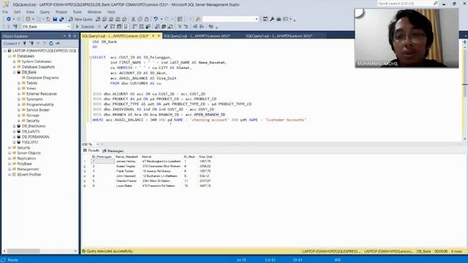Expand the Tables folder
Screen dimensions: 468x263
[x=19, y=83]
